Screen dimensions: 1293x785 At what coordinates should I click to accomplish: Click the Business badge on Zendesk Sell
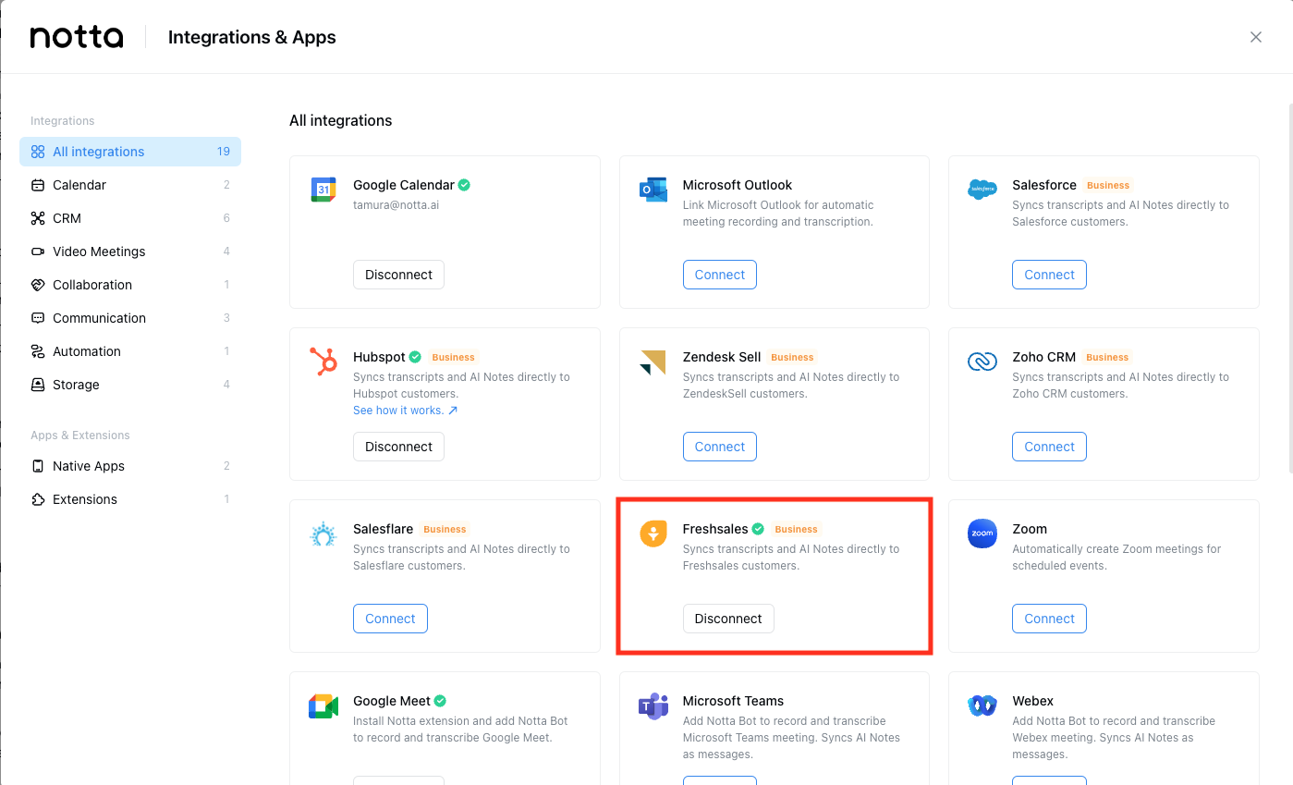click(792, 357)
